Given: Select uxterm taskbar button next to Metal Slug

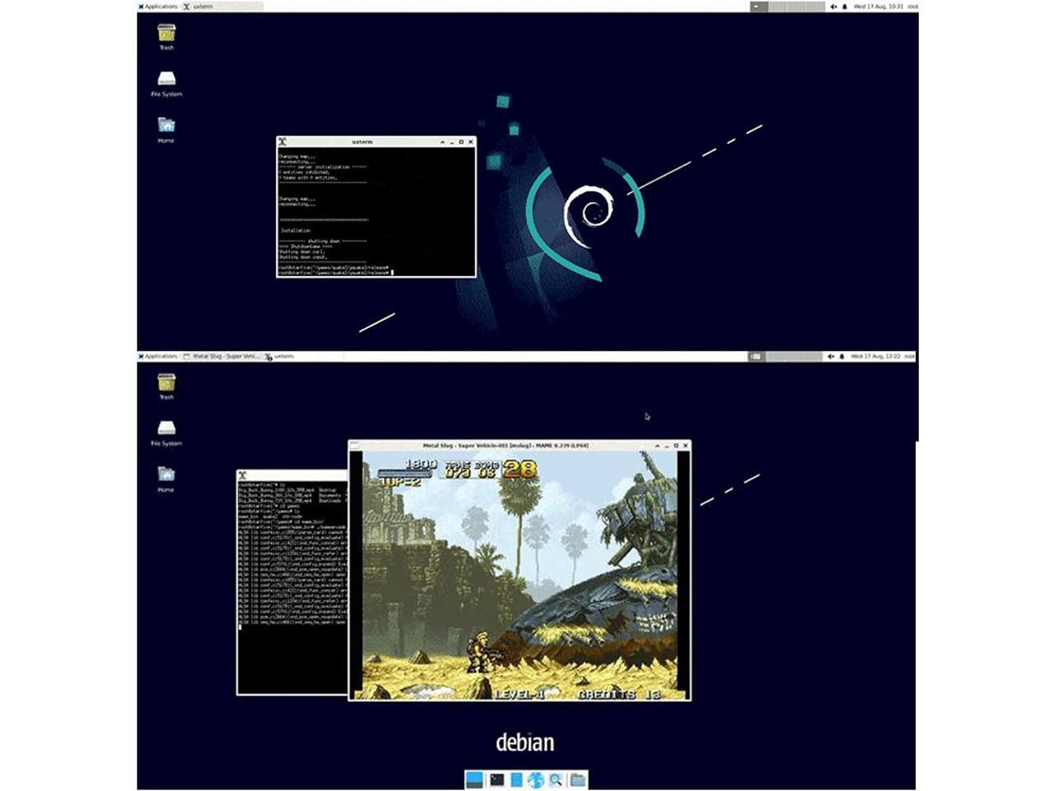Looking at the screenshot, I should click(x=280, y=357).
